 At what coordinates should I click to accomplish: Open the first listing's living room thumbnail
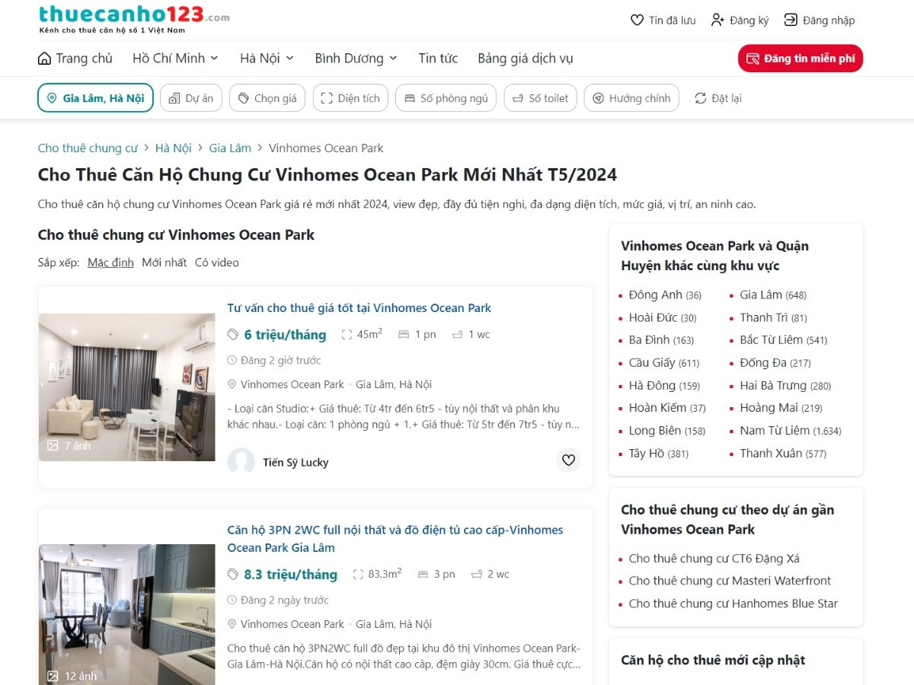tap(127, 387)
